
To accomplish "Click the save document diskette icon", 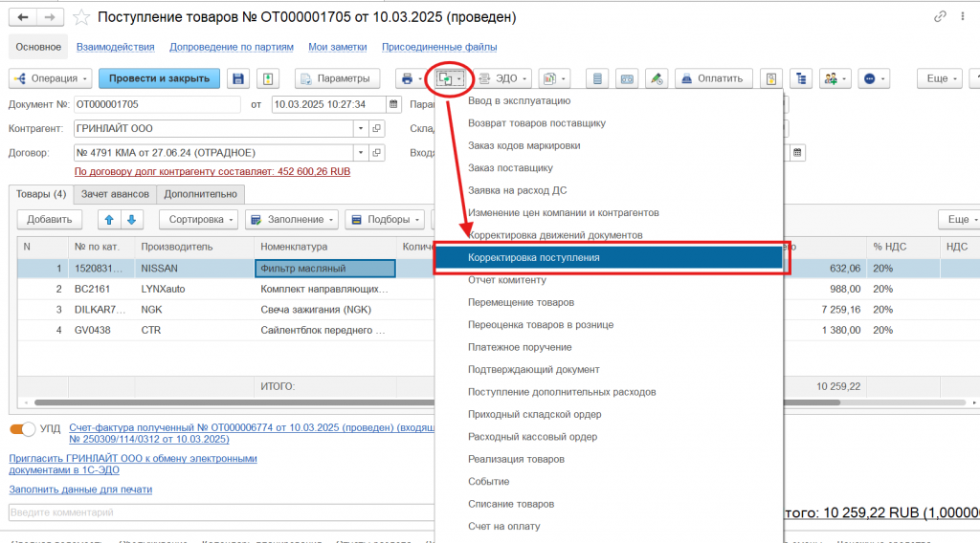I will coord(238,78).
